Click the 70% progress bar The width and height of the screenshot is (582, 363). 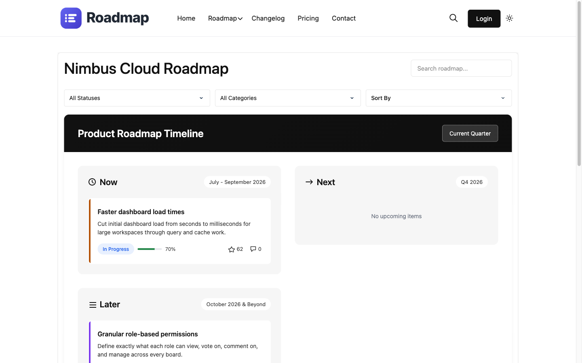pos(150,249)
